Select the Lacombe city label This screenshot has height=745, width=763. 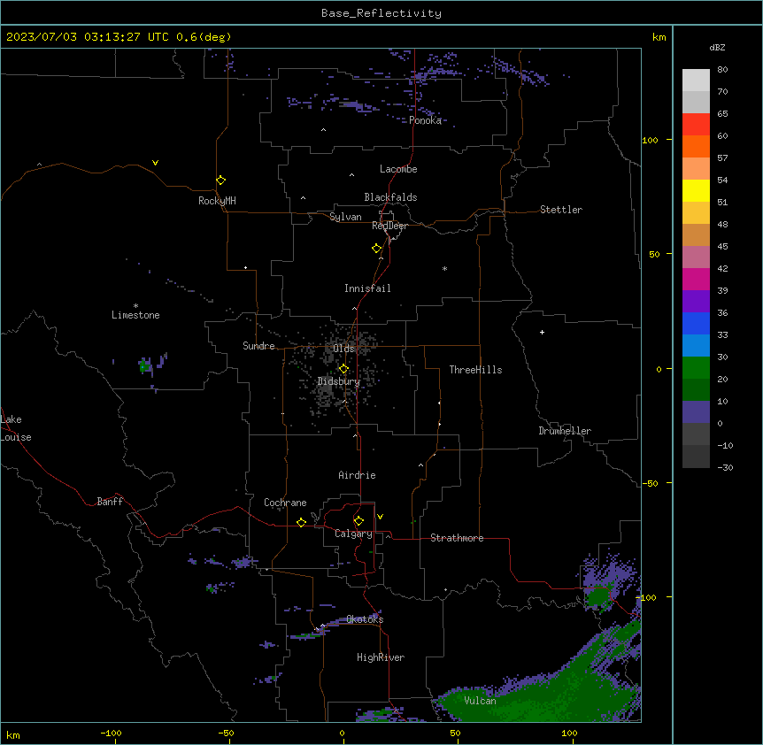[398, 169]
